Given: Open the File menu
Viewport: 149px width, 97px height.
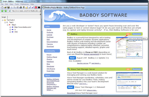Looking at the screenshot, I should (2, 4).
